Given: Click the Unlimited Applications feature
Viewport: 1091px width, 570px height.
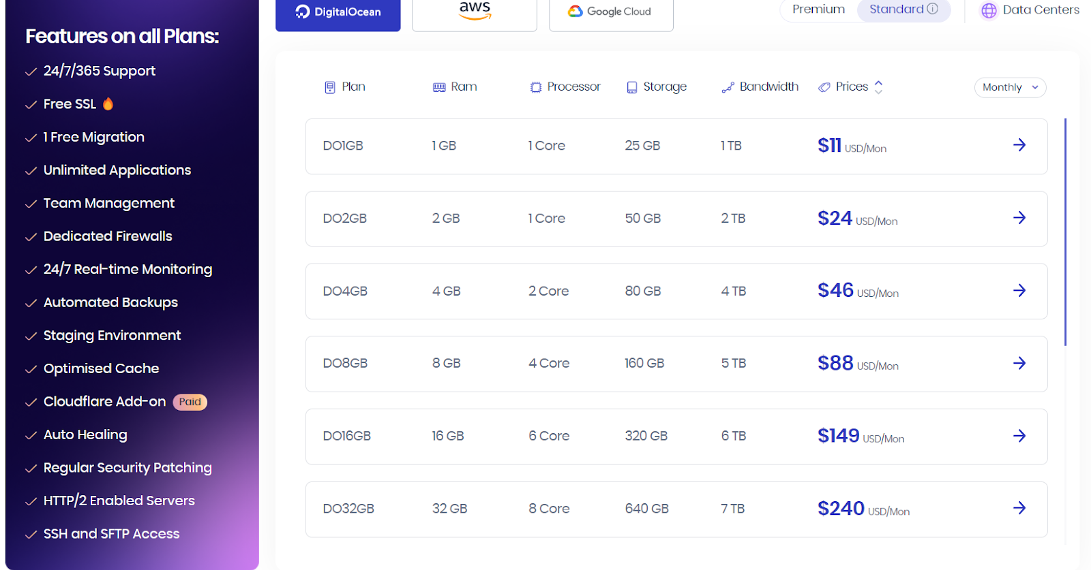Looking at the screenshot, I should (117, 170).
